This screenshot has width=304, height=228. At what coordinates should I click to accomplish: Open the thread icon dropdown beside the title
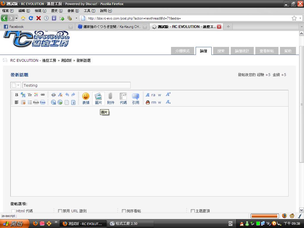pyautogui.click(x=16, y=85)
